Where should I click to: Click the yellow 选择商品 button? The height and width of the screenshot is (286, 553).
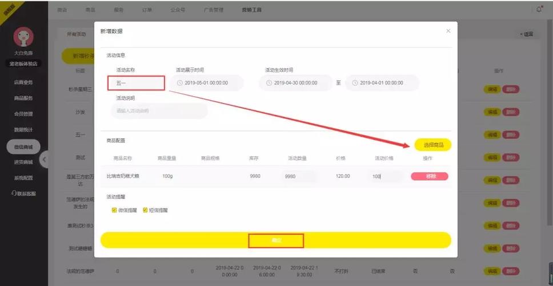[432, 145]
